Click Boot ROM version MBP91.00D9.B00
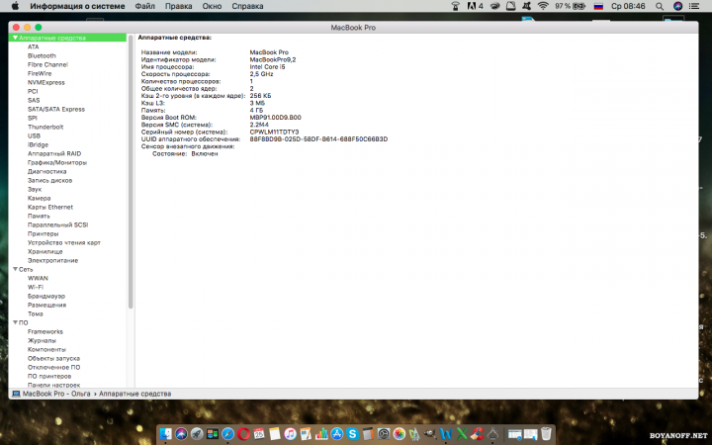 275,118
